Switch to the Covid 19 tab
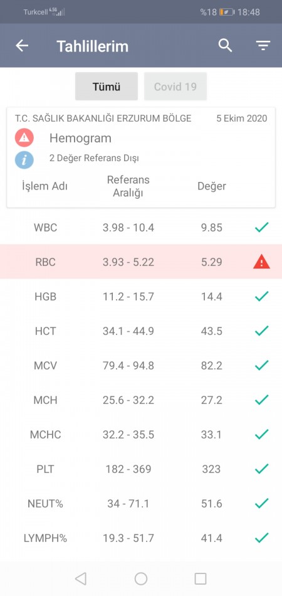This screenshot has height=596, width=282. click(x=175, y=87)
